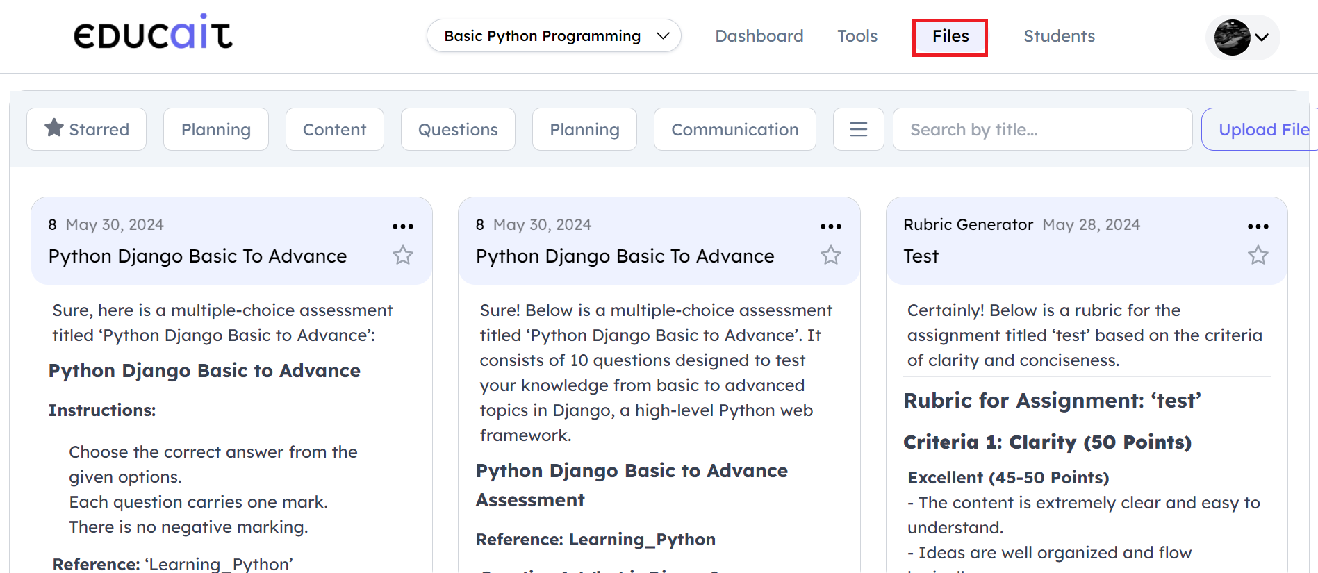Open three-dot menu on second Django card

coord(830,226)
